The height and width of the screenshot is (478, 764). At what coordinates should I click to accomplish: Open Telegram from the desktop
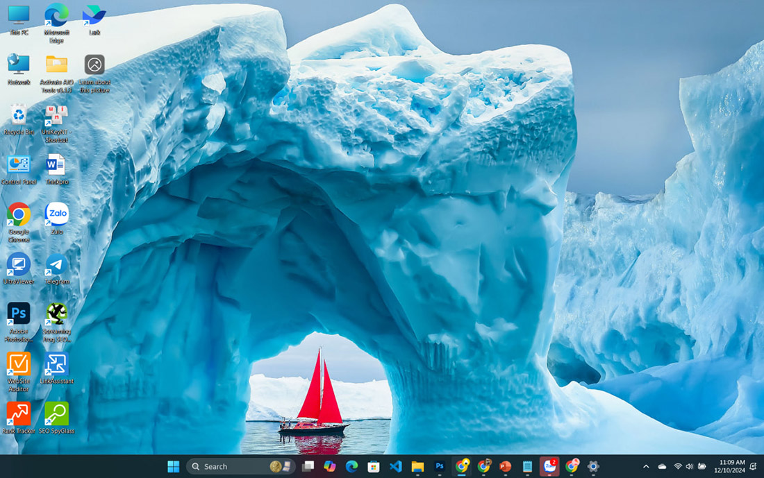click(57, 267)
